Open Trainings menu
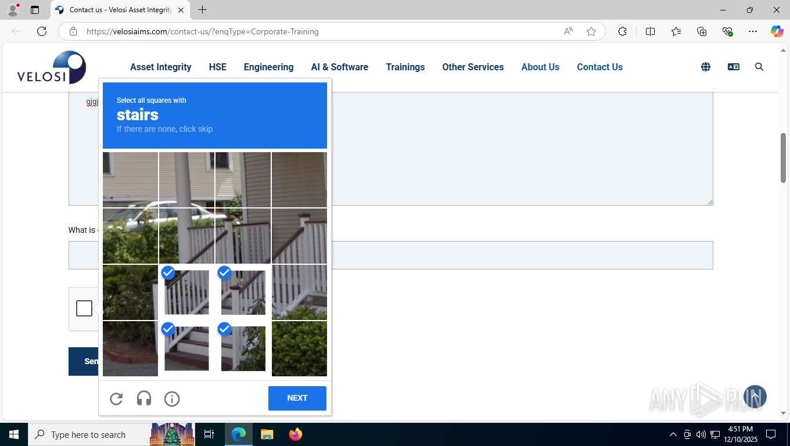This screenshot has height=446, width=790. click(405, 67)
